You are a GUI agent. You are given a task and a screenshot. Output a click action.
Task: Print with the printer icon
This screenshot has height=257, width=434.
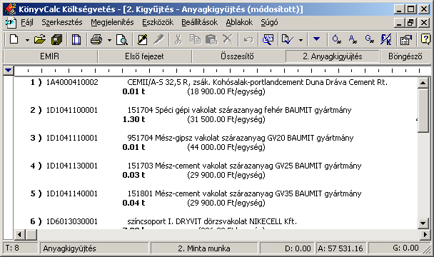[96, 39]
